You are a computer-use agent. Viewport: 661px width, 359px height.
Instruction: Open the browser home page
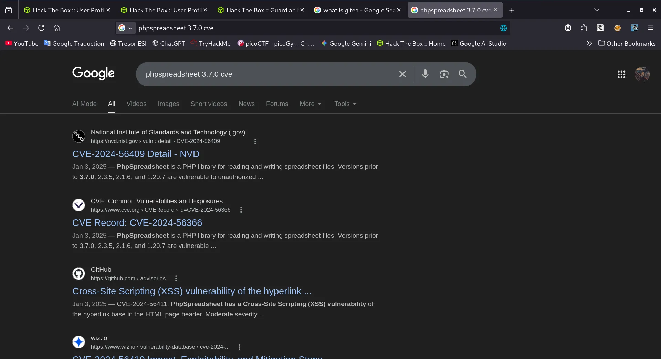(56, 28)
